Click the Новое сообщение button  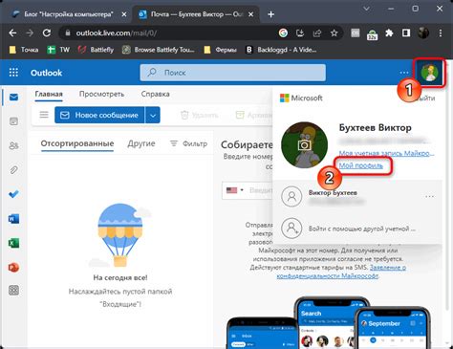tap(99, 115)
